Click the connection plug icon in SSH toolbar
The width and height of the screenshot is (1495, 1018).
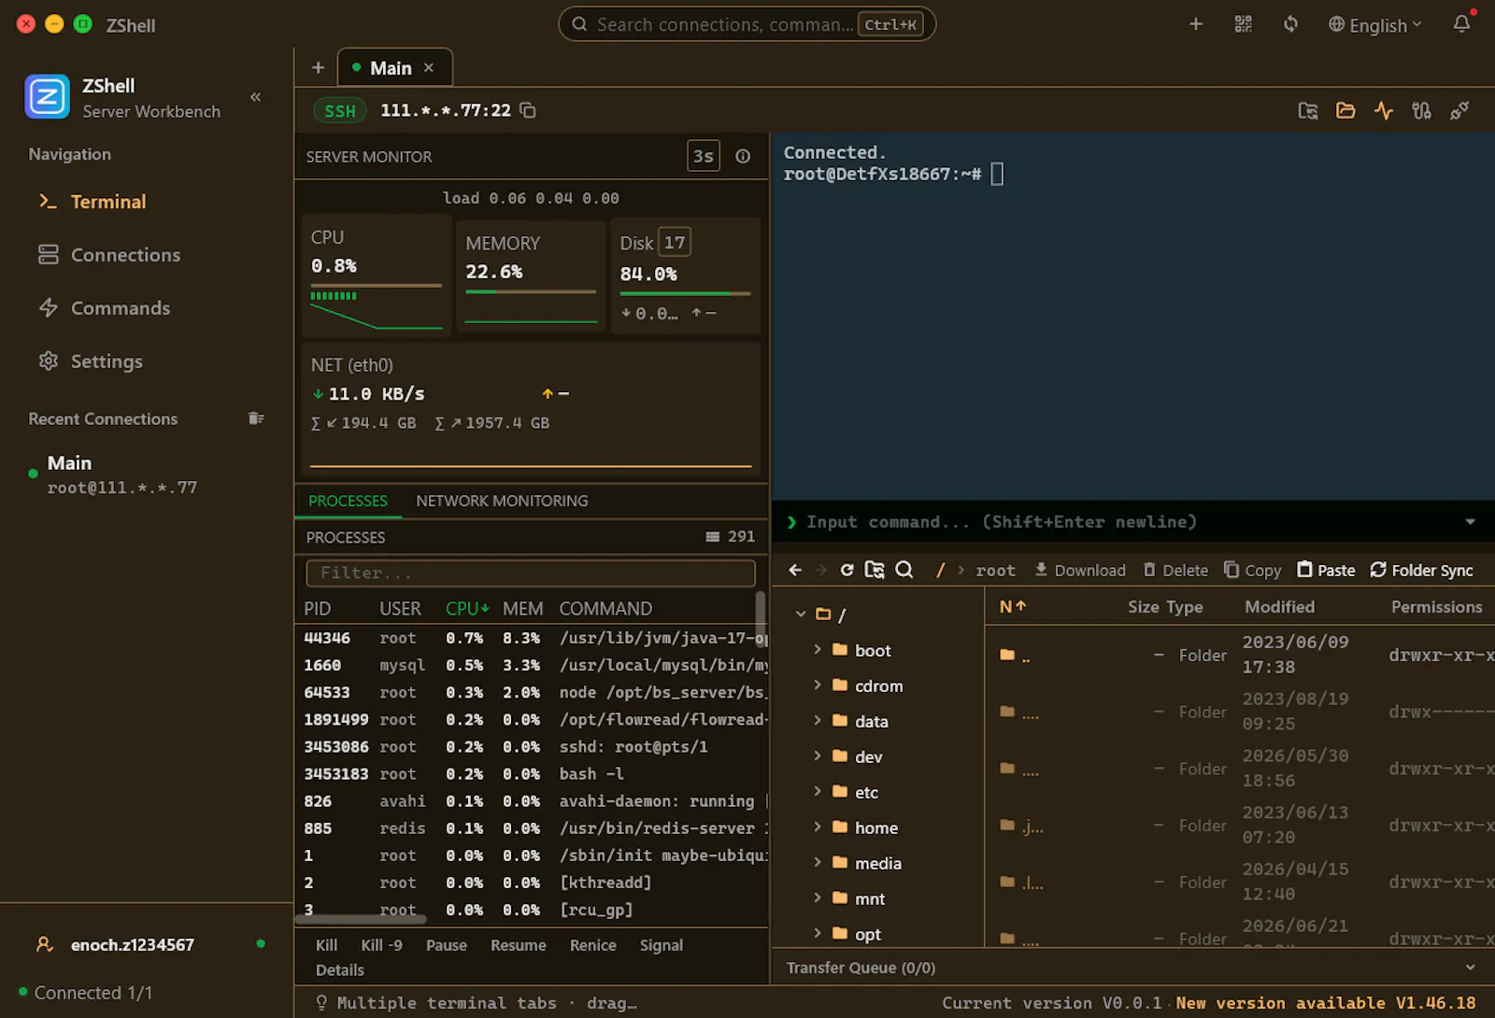[1459, 111]
